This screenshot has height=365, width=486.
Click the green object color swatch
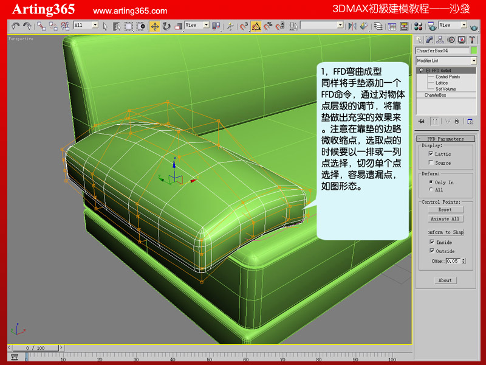coord(474,50)
